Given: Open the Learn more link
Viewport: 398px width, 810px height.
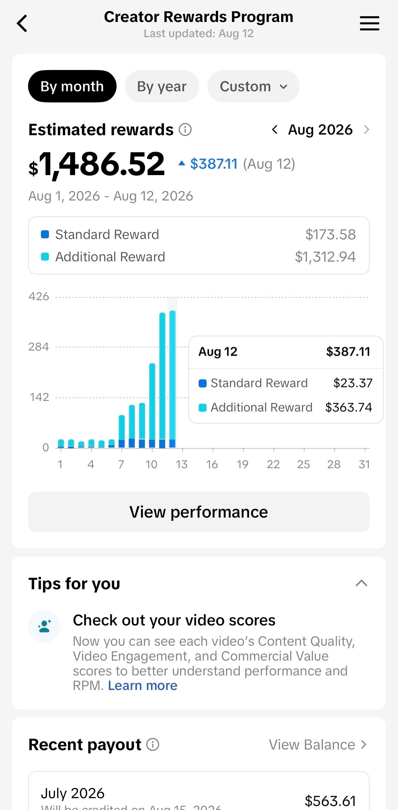Looking at the screenshot, I should tap(143, 686).
